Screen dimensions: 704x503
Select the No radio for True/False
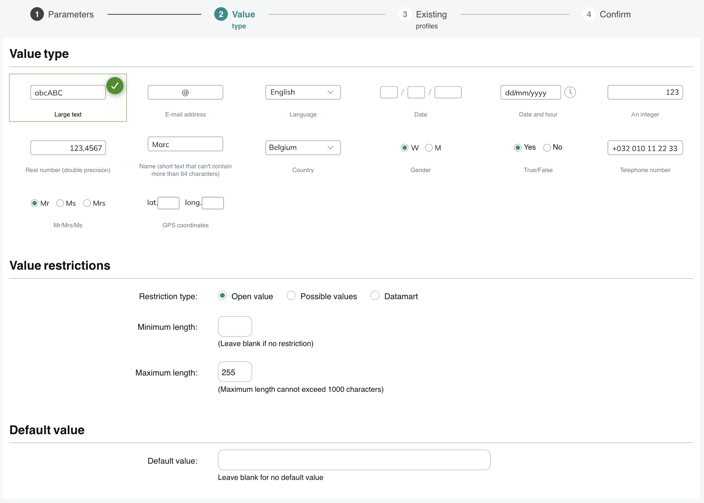pos(547,147)
